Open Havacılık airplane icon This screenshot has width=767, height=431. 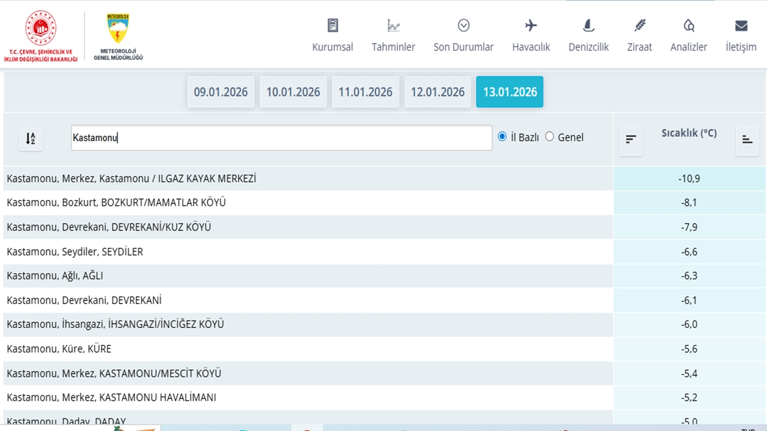click(531, 25)
